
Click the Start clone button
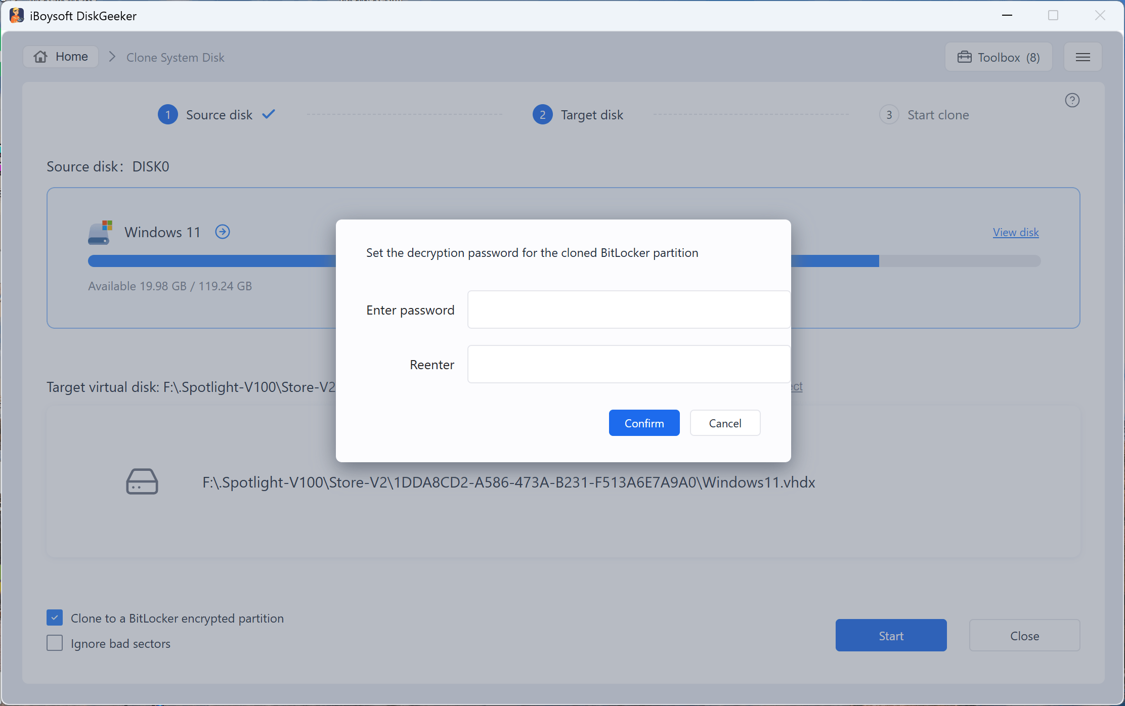coord(891,635)
